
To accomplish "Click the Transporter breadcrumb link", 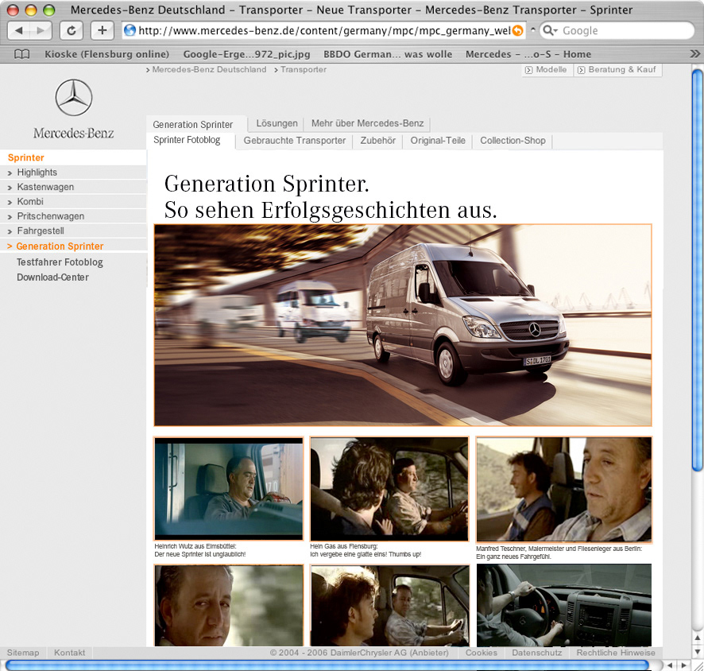I will pyautogui.click(x=304, y=70).
